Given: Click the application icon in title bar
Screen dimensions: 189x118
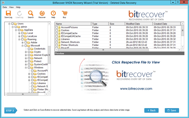Looking at the screenshot, I should click(3, 3).
